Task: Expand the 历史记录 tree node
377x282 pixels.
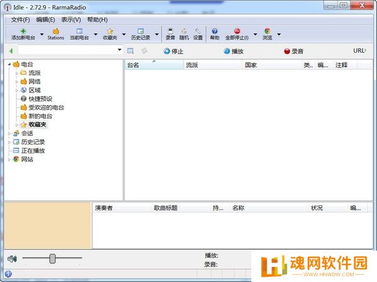Action: coord(9,142)
